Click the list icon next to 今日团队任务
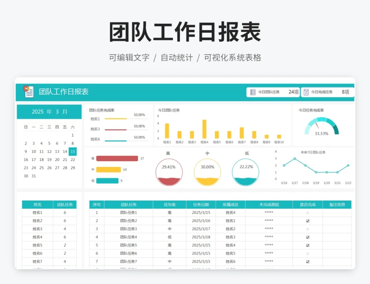 (x=253, y=92)
